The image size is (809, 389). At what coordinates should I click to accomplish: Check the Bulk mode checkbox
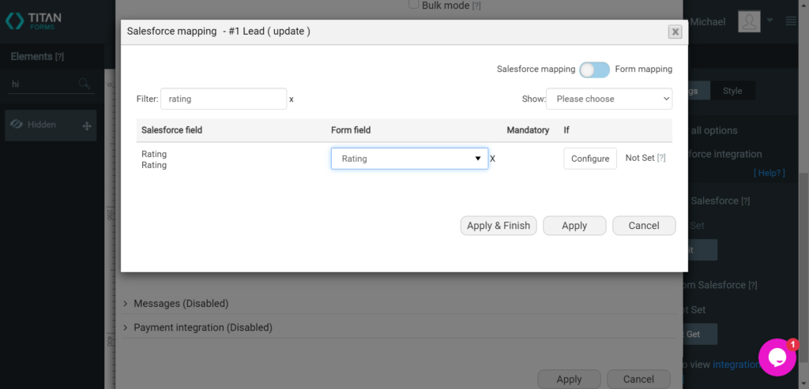point(414,5)
